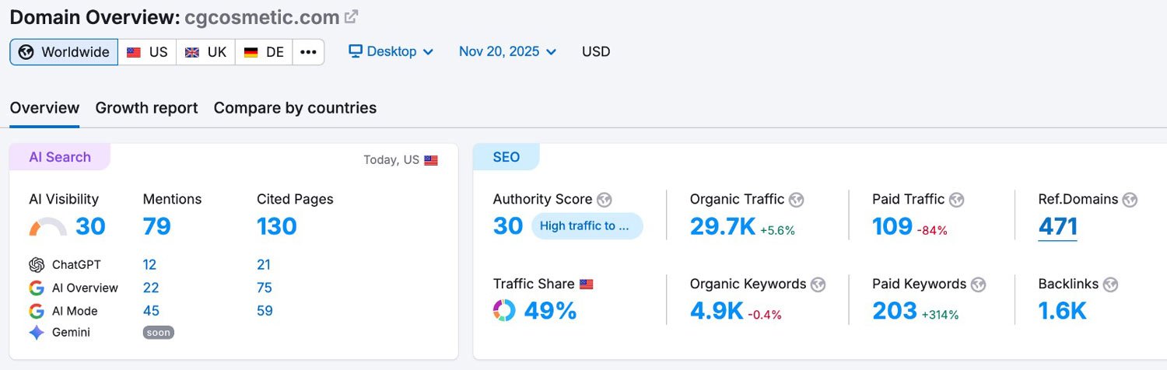Open the Nov 20, 2025 date picker
Screen dimensions: 1167x370
coord(507,52)
